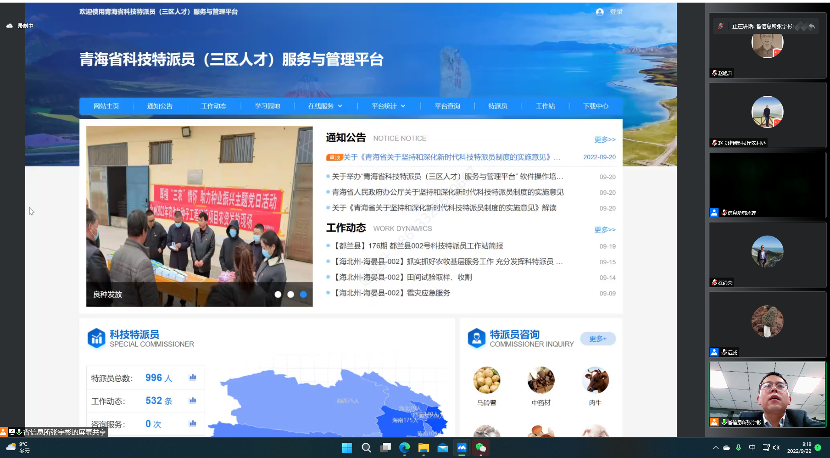The width and height of the screenshot is (830, 458).
Task: Select the second carousel dot
Action: (x=291, y=294)
